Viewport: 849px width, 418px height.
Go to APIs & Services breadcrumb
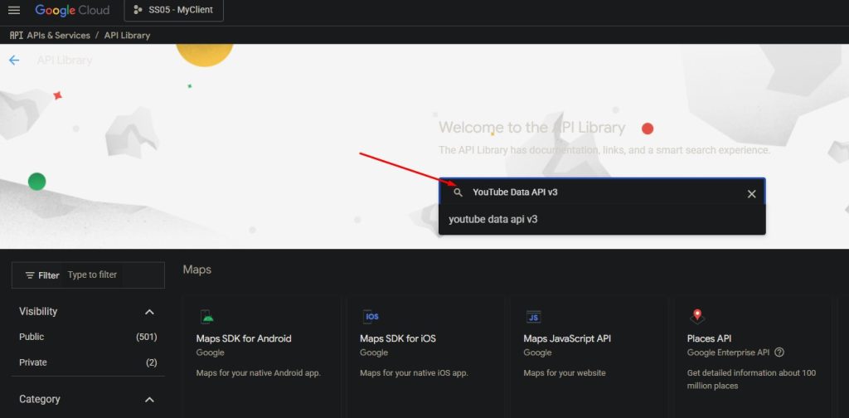point(60,36)
